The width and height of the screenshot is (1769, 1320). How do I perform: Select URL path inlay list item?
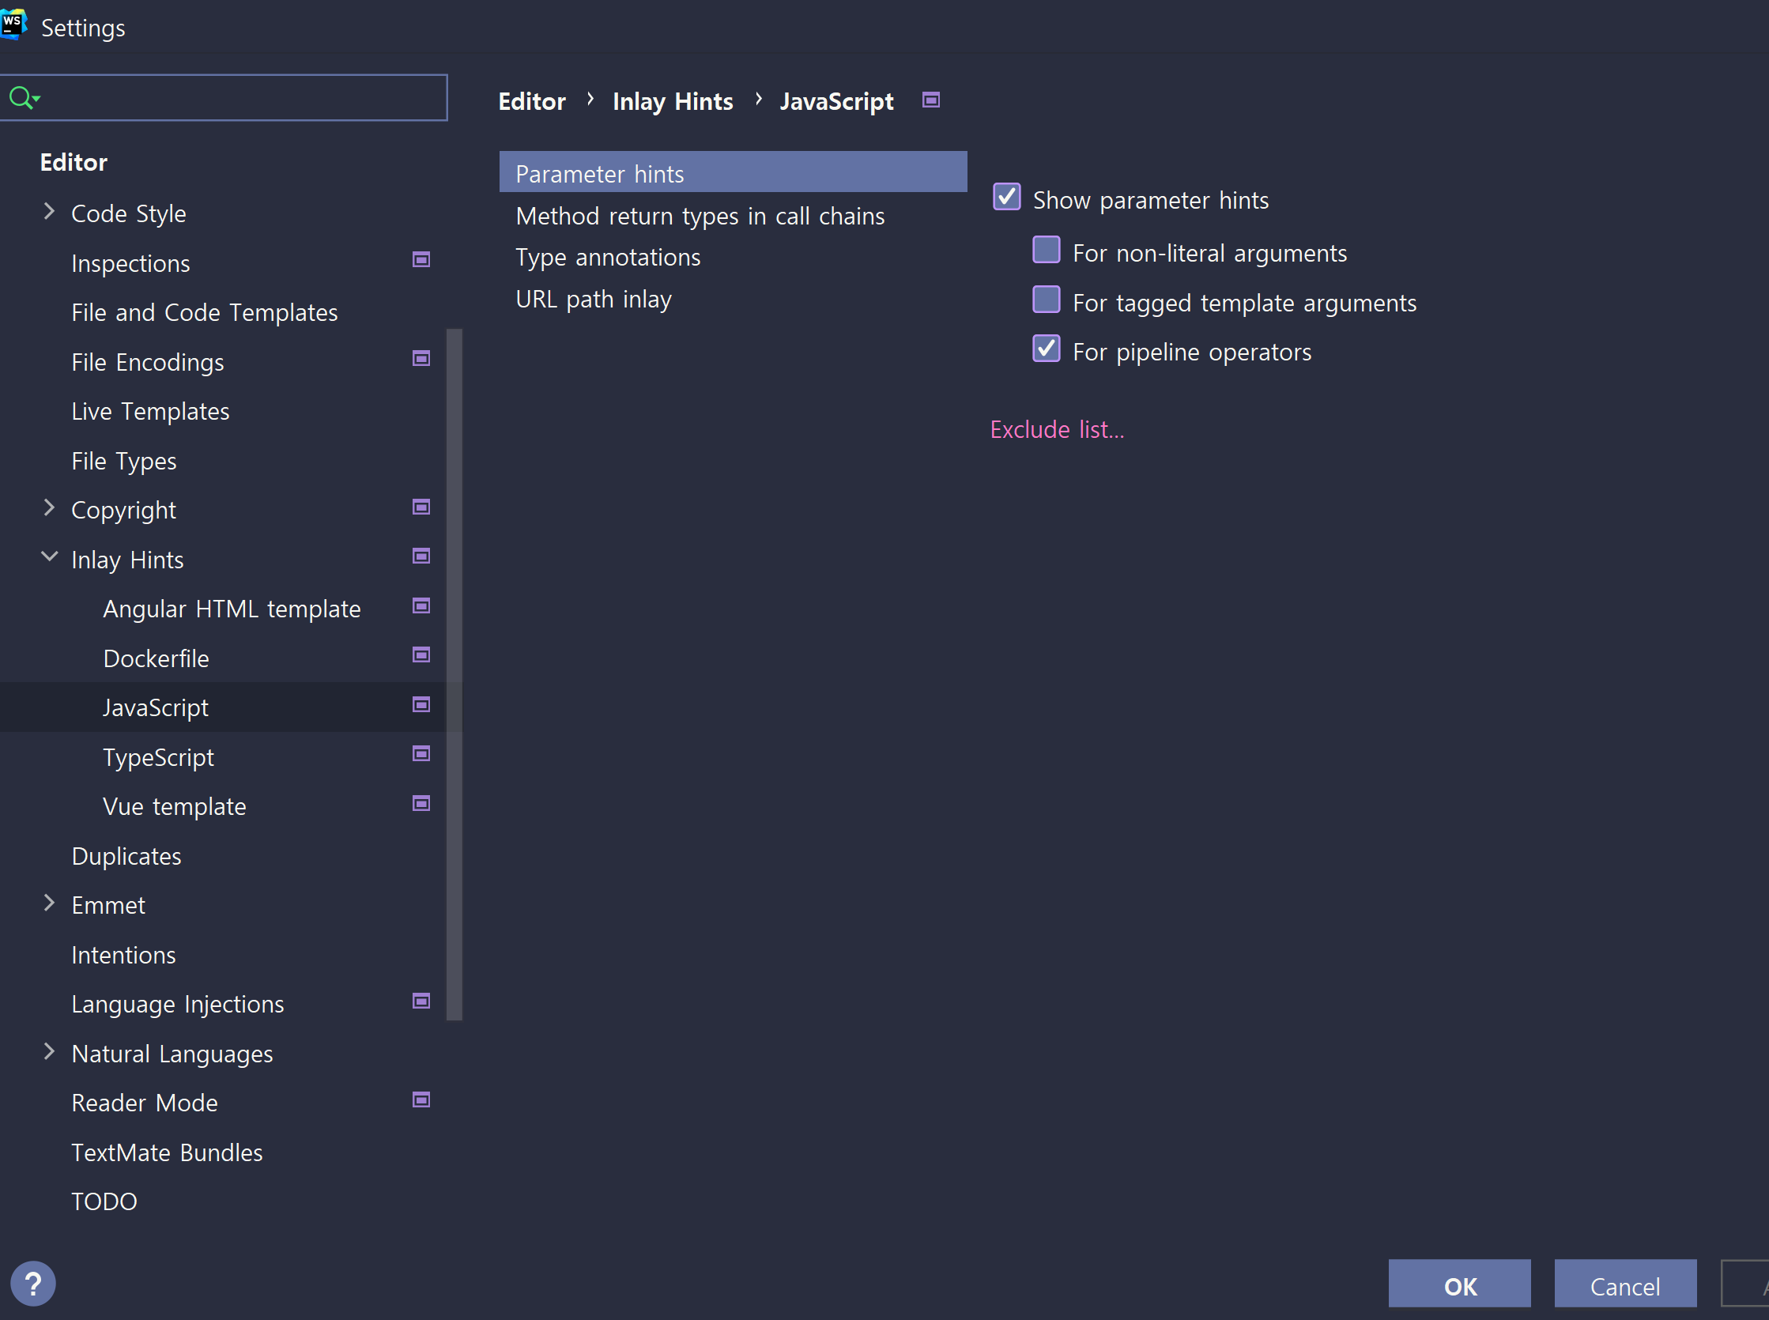tap(594, 299)
